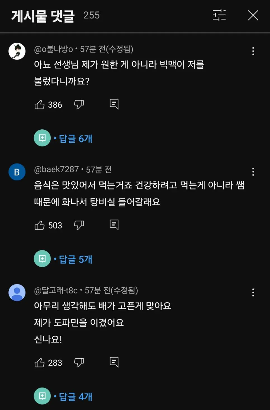
Task: Dislike the comment by @달고래-t8c
Action: [79, 362]
